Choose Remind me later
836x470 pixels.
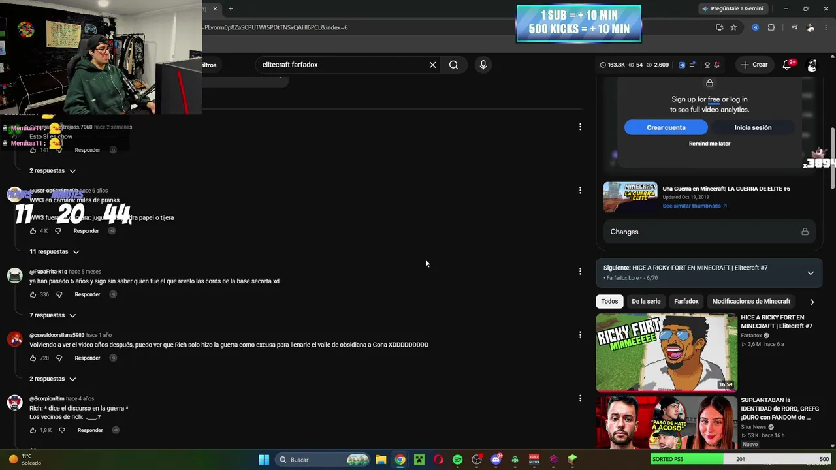click(x=709, y=144)
